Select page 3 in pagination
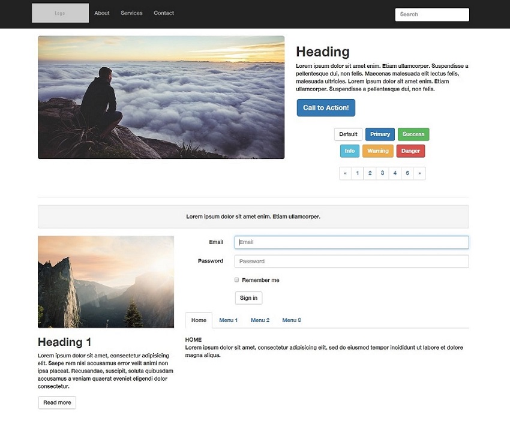The width and height of the screenshot is (510, 421). pos(382,173)
